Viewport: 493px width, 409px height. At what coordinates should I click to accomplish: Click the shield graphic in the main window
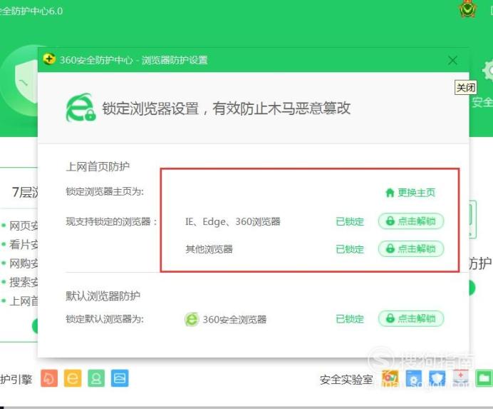(x=27, y=82)
